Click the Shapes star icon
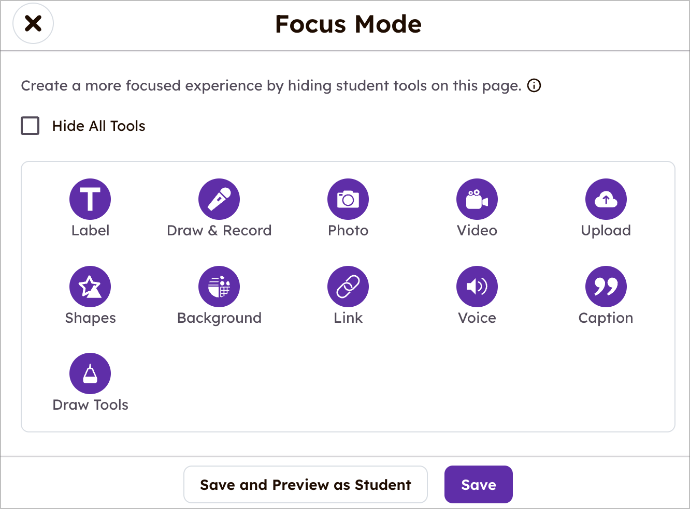690x509 pixels. [90, 286]
